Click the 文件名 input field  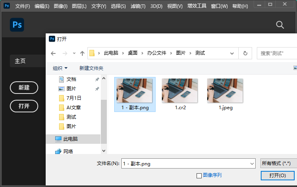pos(188,163)
